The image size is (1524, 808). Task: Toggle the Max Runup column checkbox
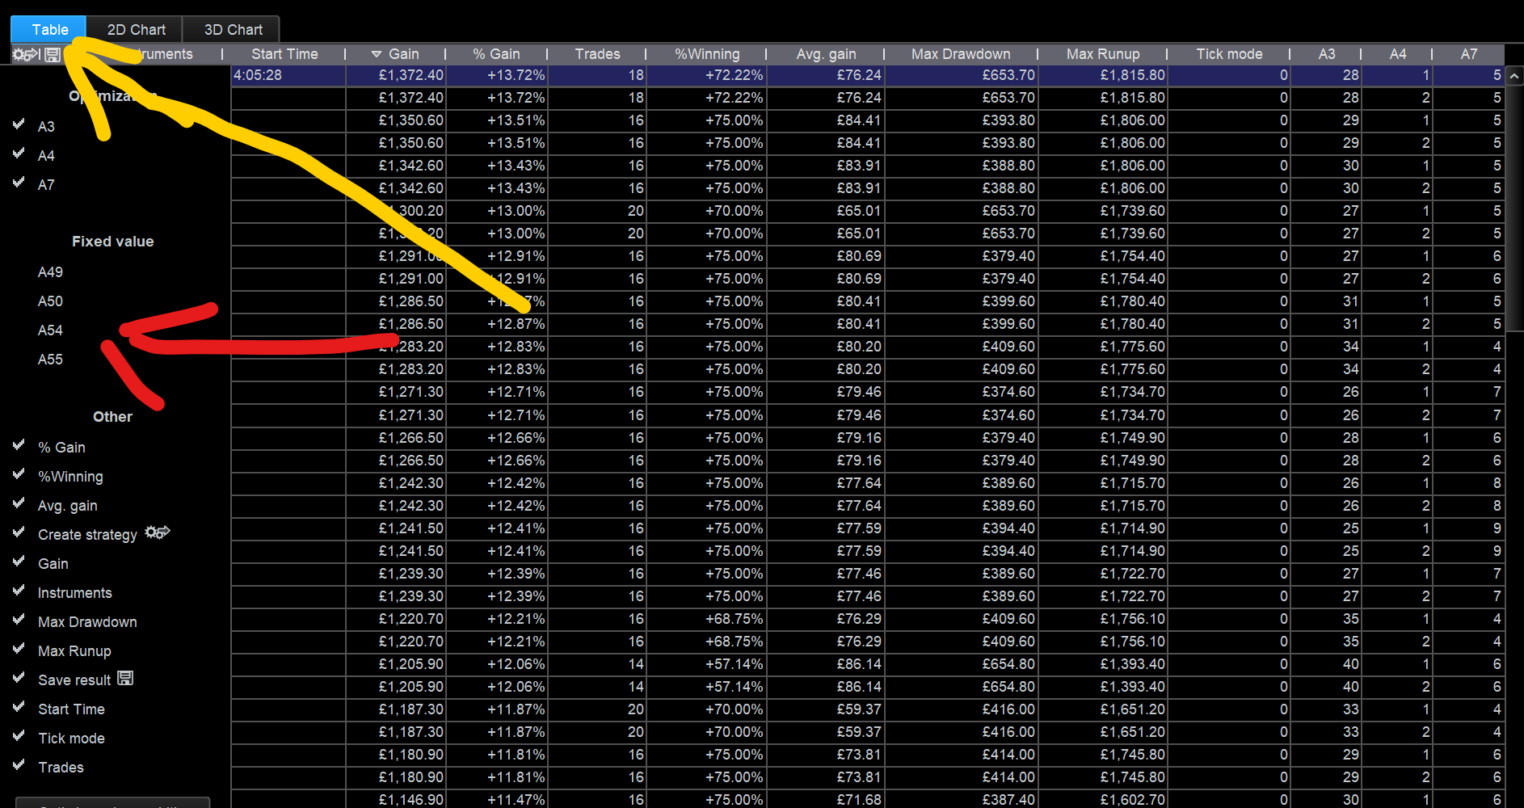[19, 649]
